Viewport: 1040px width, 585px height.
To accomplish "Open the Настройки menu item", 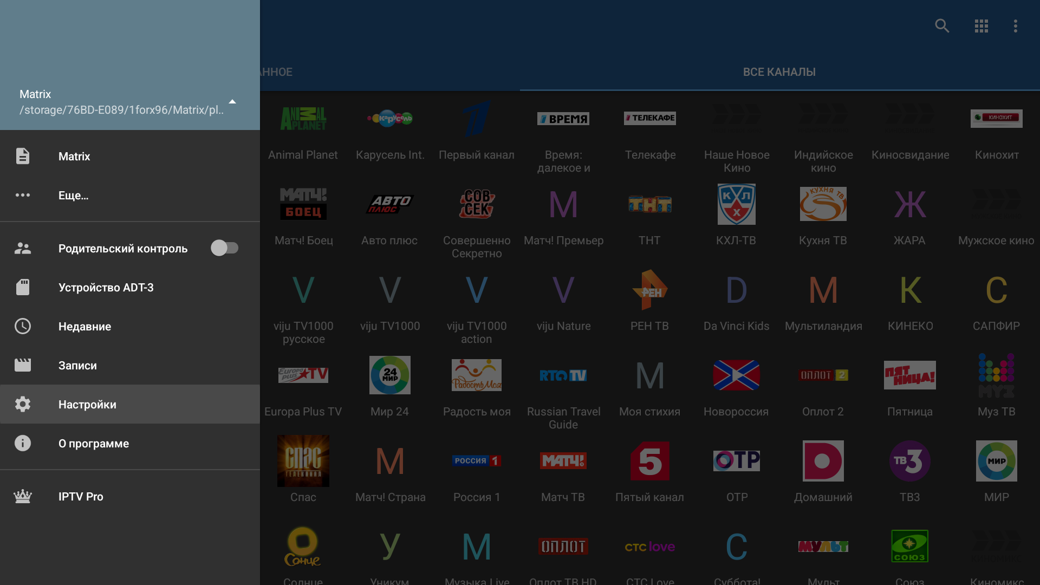I will point(87,405).
